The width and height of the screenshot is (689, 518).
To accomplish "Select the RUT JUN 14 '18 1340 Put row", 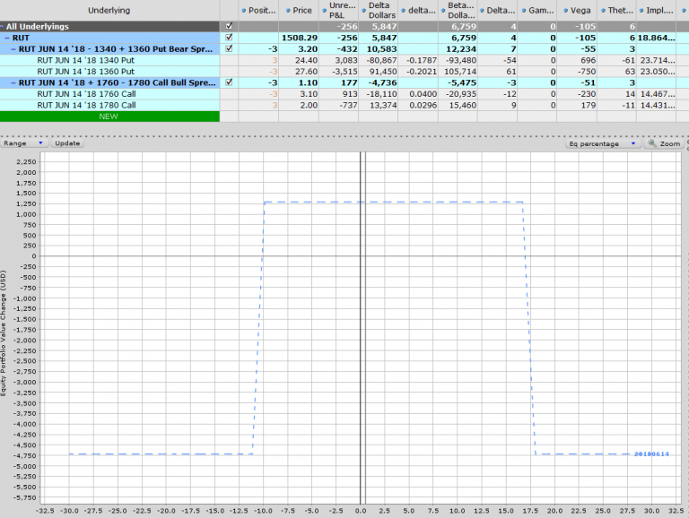I will [x=86, y=60].
